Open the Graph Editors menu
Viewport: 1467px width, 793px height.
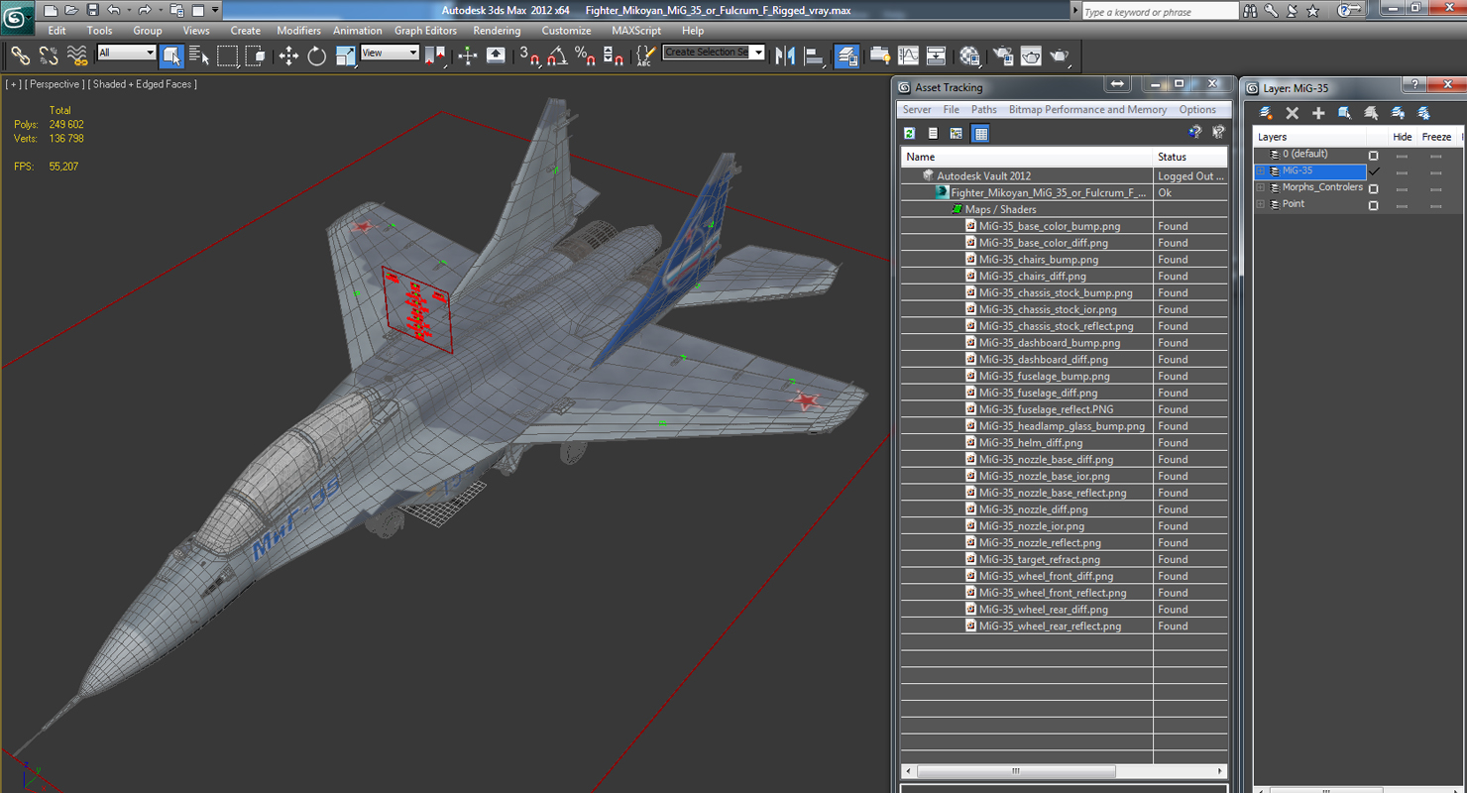point(425,31)
